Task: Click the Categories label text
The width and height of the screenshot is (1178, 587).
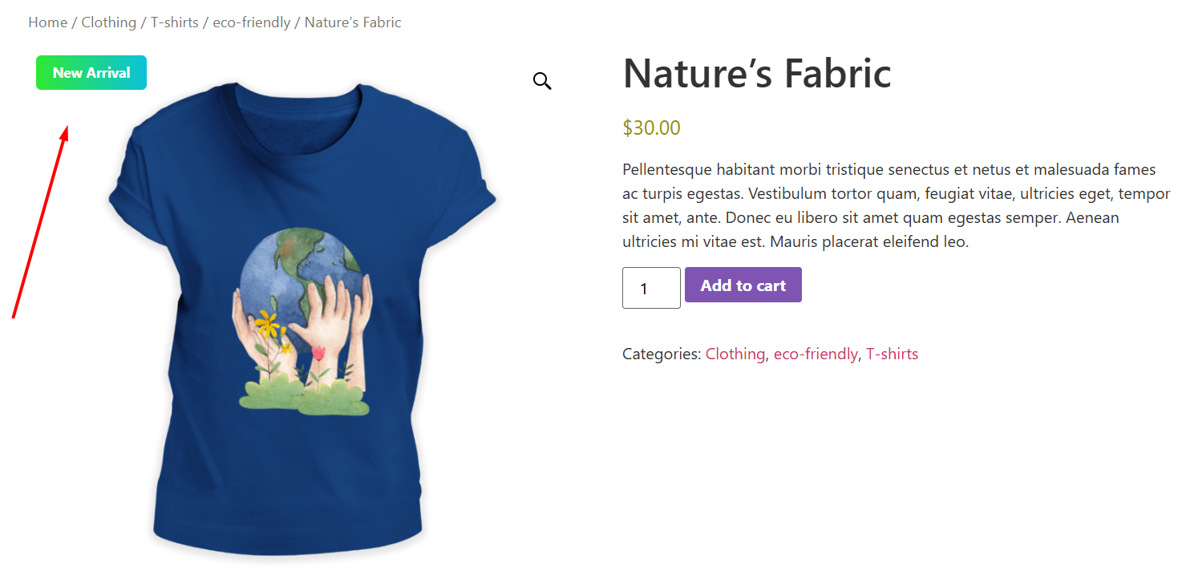Action: click(661, 354)
